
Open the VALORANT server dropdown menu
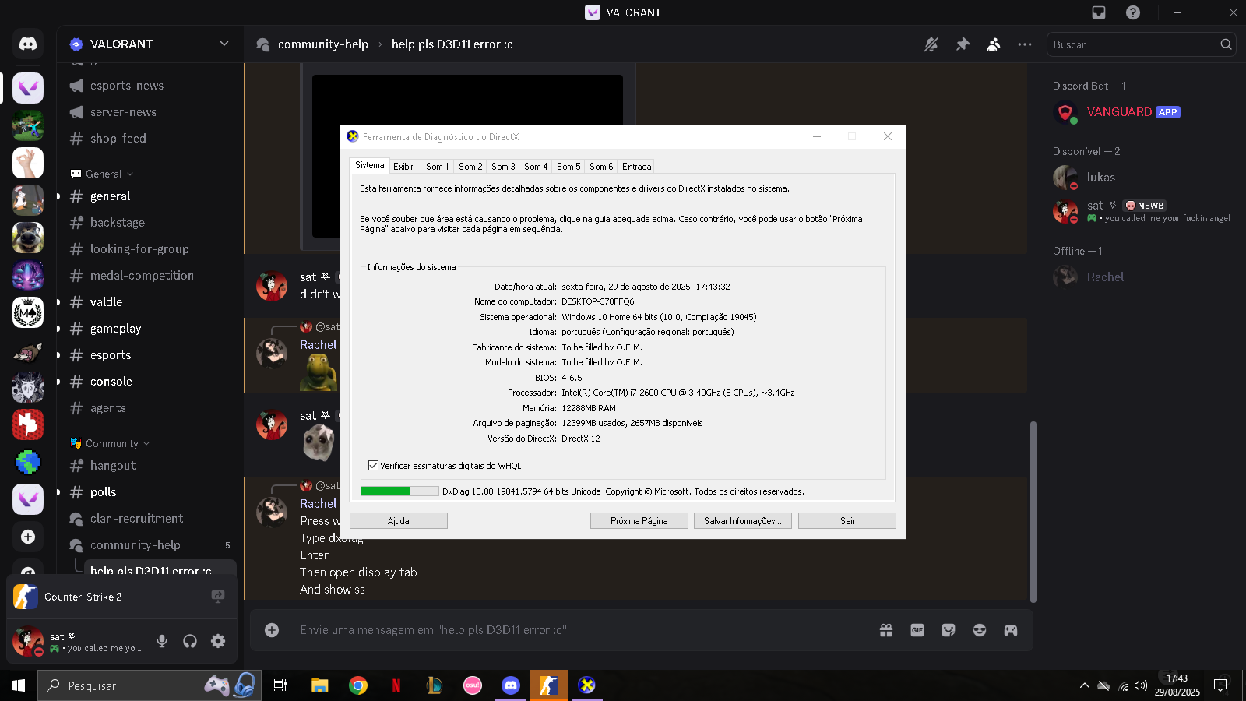(x=224, y=44)
